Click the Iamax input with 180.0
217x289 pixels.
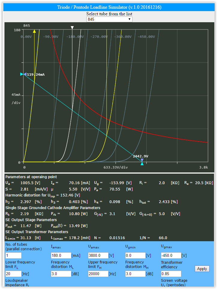[x=61, y=255]
